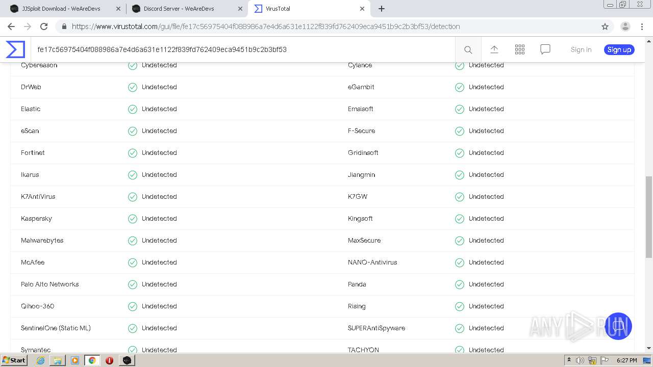Open the comments chat icon
This screenshot has width=653, height=367.
pos(545,49)
